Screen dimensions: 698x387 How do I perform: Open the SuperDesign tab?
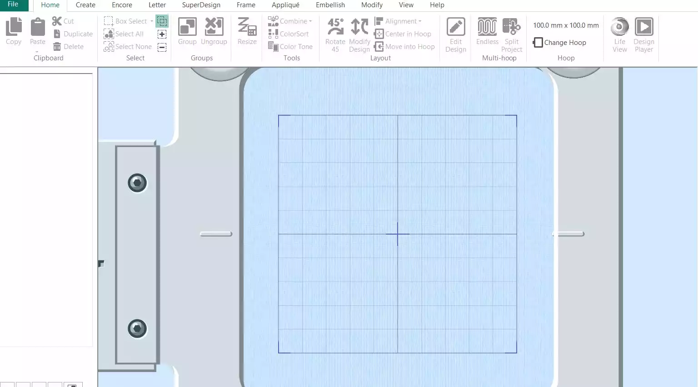tap(201, 5)
